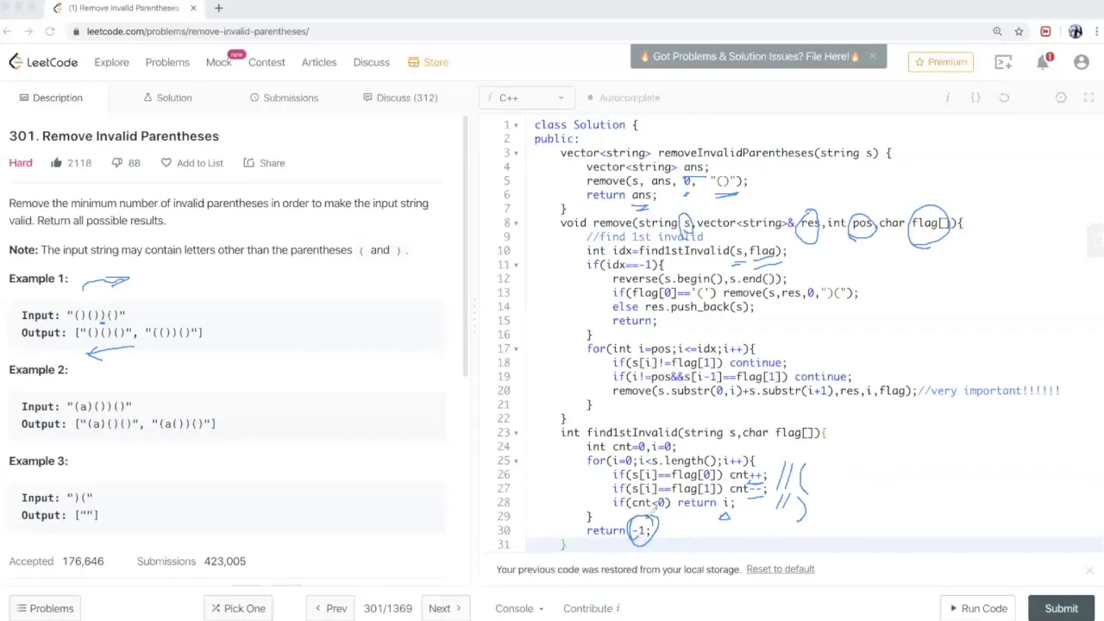Click the thumbs-up like icon
The image size is (1104, 621).
coord(56,162)
